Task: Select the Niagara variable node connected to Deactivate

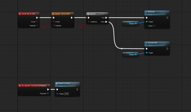Action: (x=130, y=54)
